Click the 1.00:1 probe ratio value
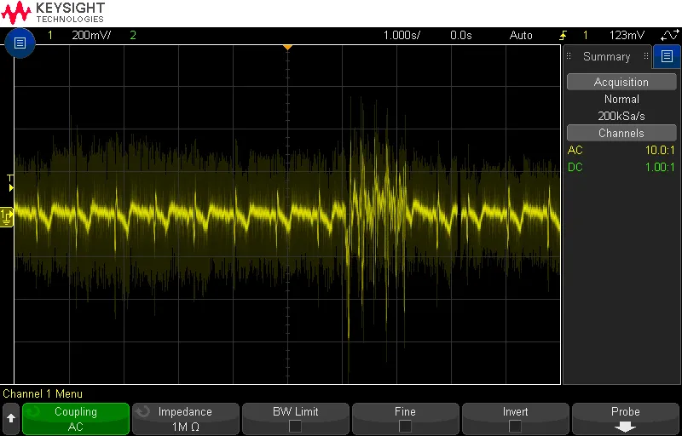The image size is (682, 436). pos(660,167)
